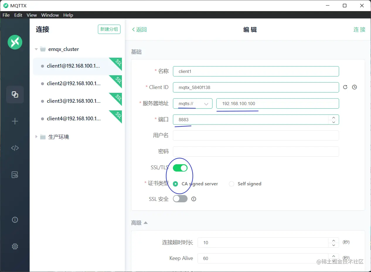The width and height of the screenshot is (371, 272).
Task: Click the MQTTX title bar app icon
Action: (x=6, y=6)
